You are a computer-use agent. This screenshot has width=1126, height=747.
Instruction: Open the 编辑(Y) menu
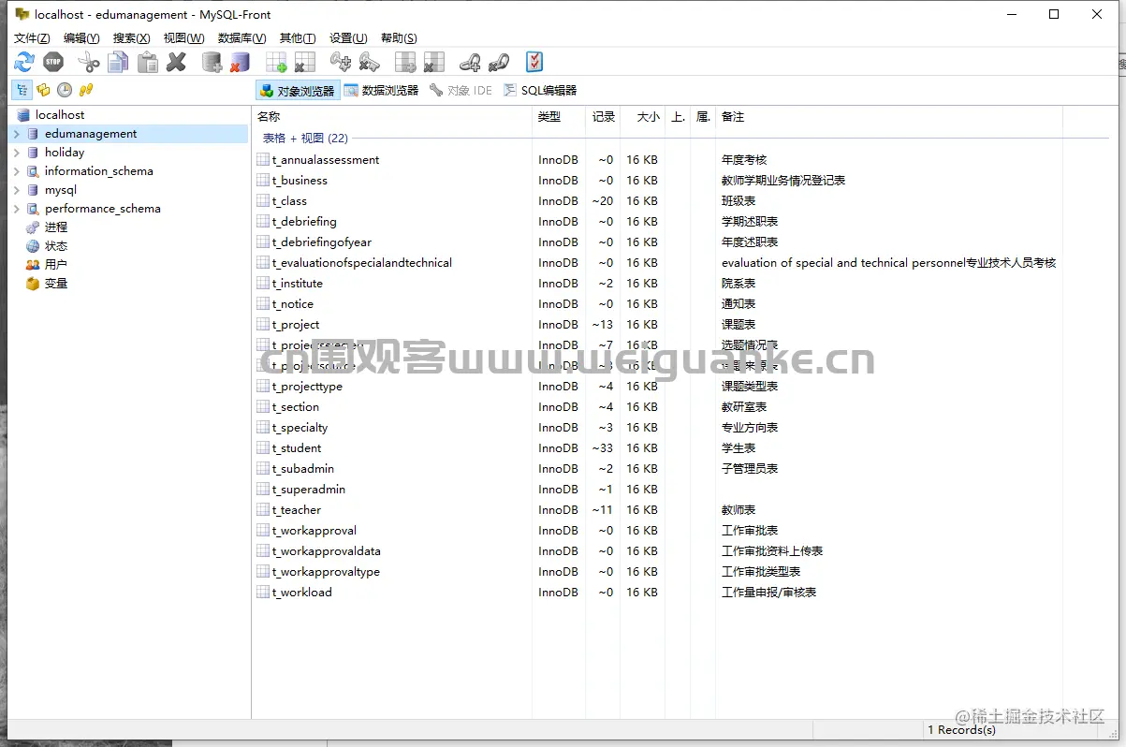pyautogui.click(x=81, y=38)
